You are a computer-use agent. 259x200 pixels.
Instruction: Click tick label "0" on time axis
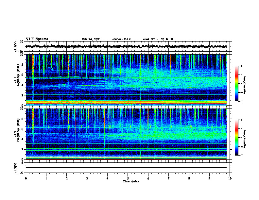point(26,178)
